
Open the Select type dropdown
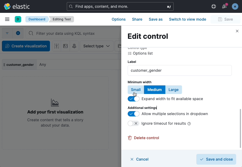(x=97, y=46)
